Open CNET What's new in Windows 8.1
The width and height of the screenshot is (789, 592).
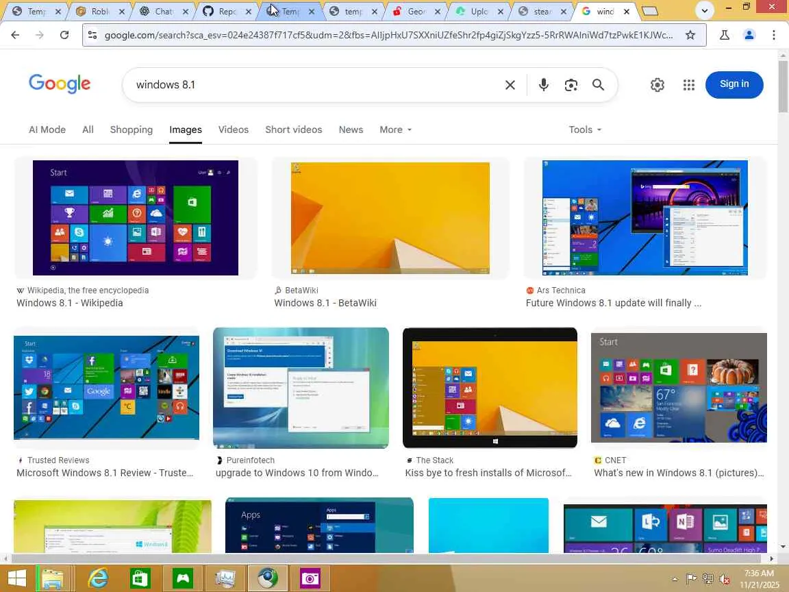679,473
